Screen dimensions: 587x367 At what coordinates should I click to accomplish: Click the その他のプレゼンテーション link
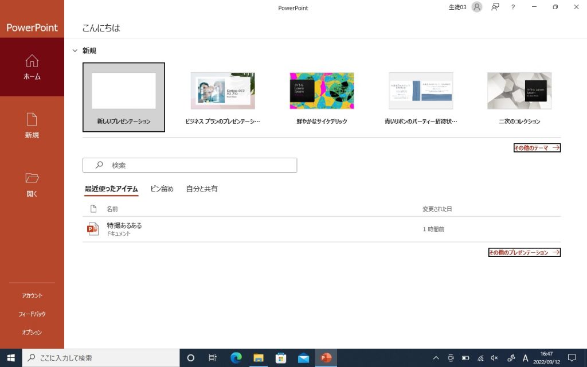[x=525, y=252]
